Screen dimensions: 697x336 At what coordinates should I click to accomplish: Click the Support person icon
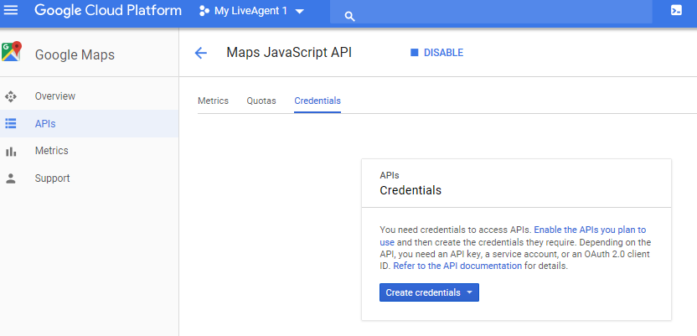11,178
